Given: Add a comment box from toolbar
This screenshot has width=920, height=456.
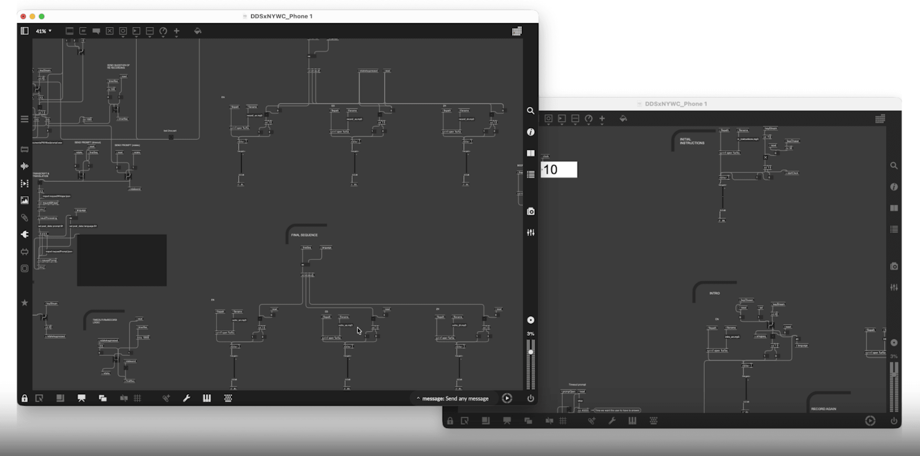Looking at the screenshot, I should (96, 31).
